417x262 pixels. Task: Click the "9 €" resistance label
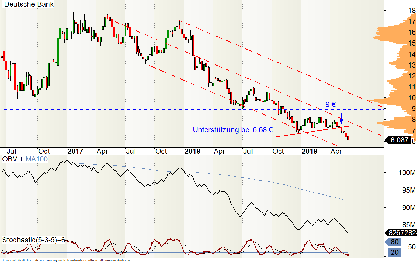[331, 104]
